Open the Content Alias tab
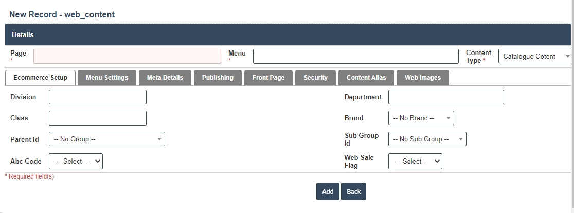The height and width of the screenshot is (213, 574). tap(366, 78)
